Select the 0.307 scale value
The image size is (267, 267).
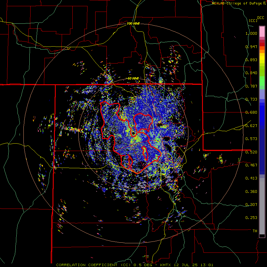pyautogui.click(x=251, y=204)
